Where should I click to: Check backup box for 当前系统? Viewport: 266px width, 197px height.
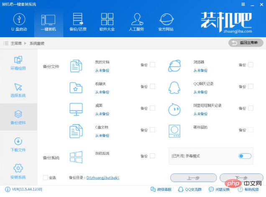152,156
